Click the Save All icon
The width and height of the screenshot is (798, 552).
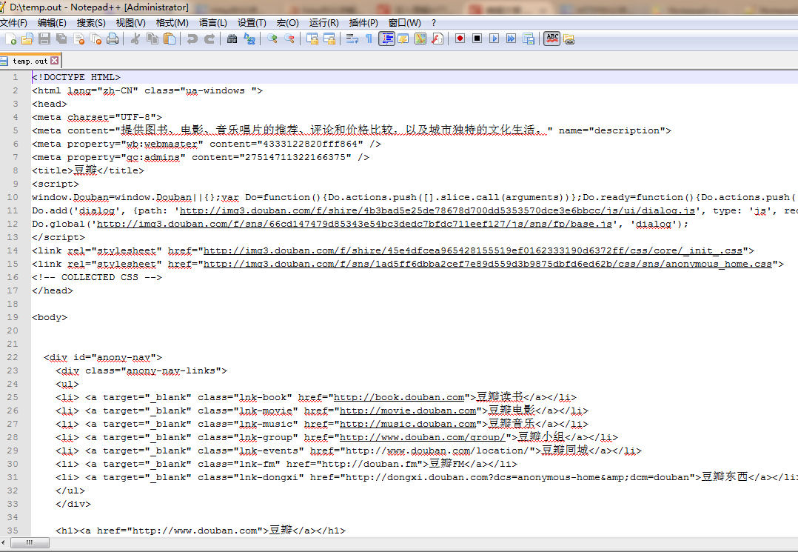pyautogui.click(x=61, y=39)
